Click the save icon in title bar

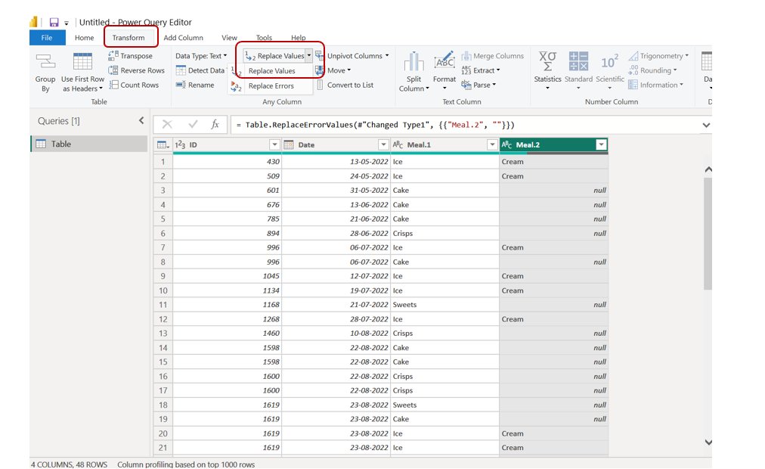pyautogui.click(x=54, y=23)
